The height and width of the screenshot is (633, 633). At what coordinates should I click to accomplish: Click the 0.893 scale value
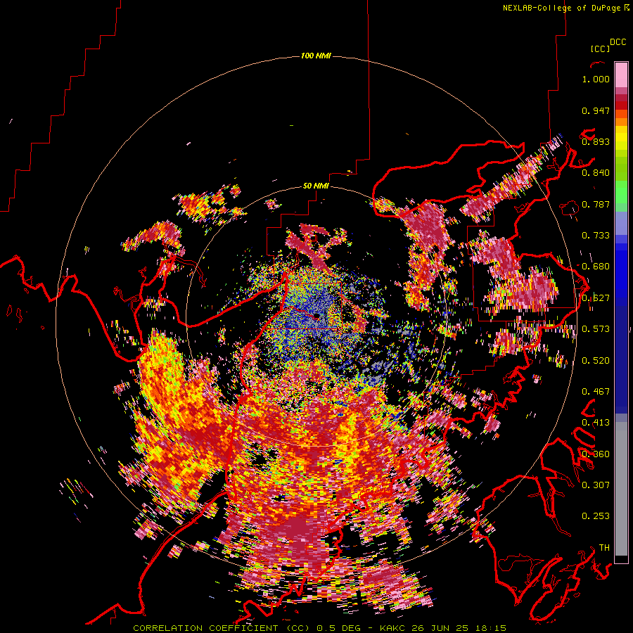tap(596, 141)
